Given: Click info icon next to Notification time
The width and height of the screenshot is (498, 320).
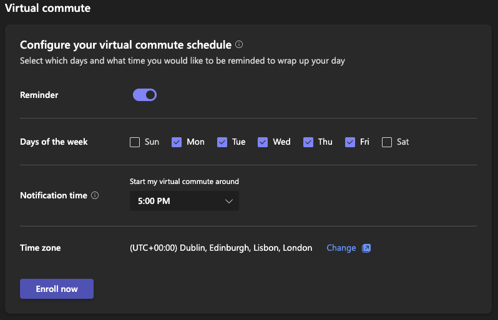Looking at the screenshot, I should pyautogui.click(x=95, y=195).
